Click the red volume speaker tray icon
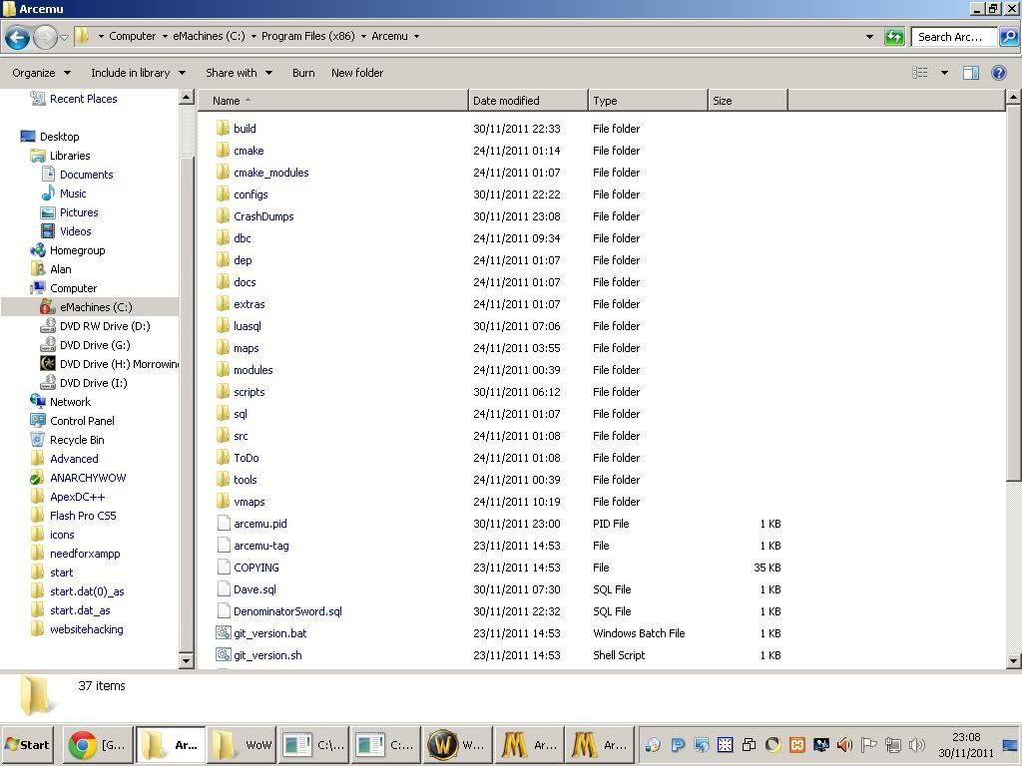This screenshot has height=766, width=1022. coord(844,744)
